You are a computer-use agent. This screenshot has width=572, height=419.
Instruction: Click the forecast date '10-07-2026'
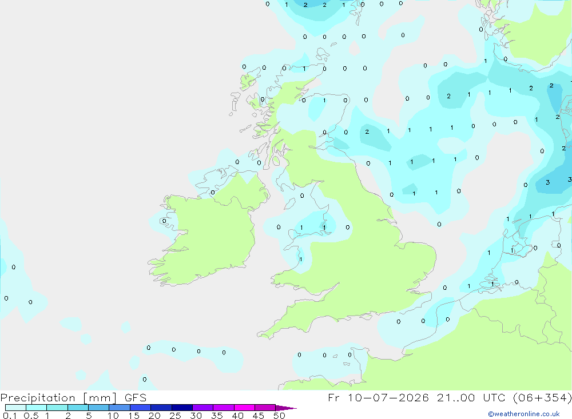click(x=388, y=397)
